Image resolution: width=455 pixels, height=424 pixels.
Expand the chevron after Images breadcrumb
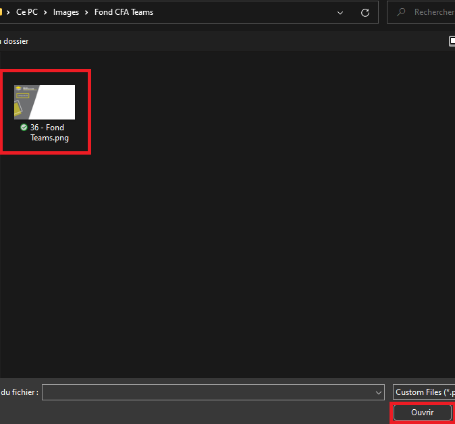86,12
